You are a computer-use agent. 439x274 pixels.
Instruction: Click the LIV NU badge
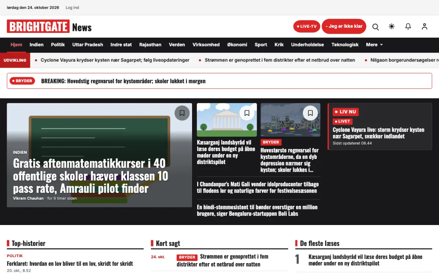[345, 112]
